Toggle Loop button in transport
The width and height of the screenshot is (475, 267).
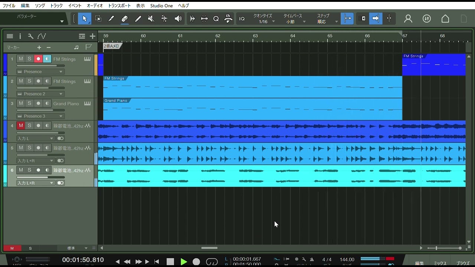click(212, 262)
